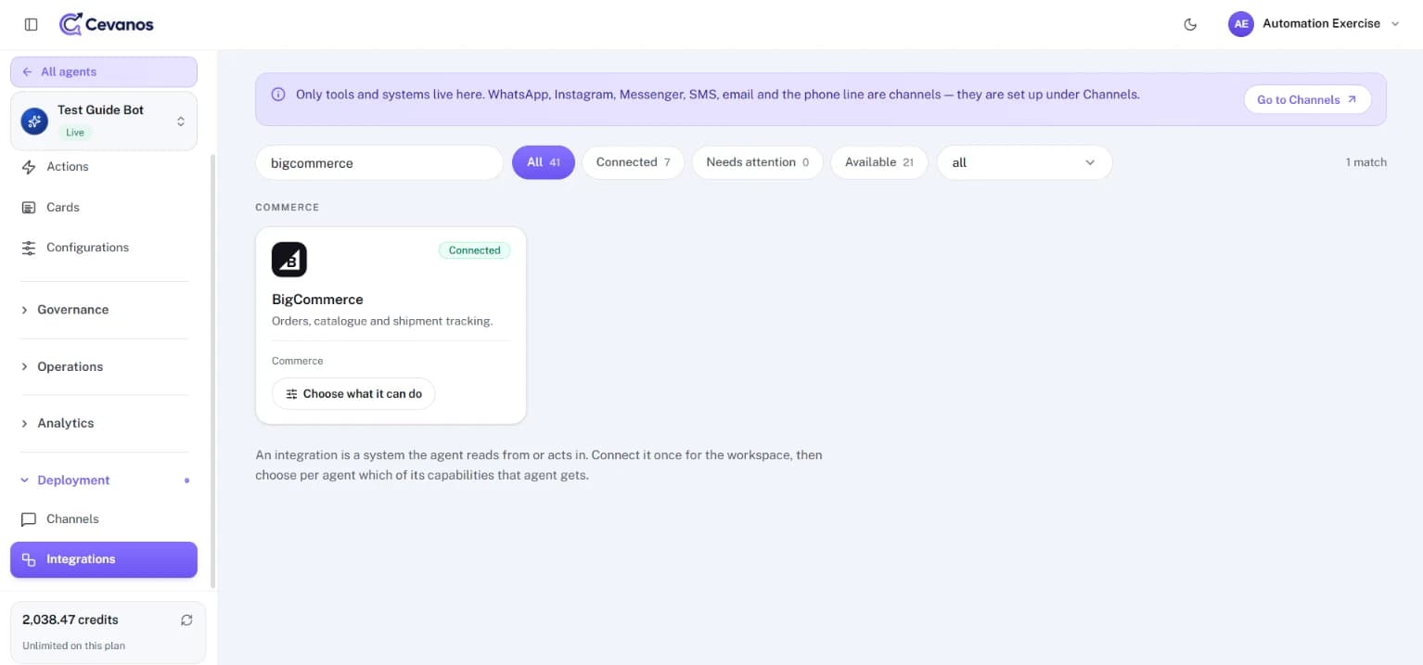The height and width of the screenshot is (665, 1423).
Task: Select the Needs attention filter tab
Action: click(x=757, y=162)
